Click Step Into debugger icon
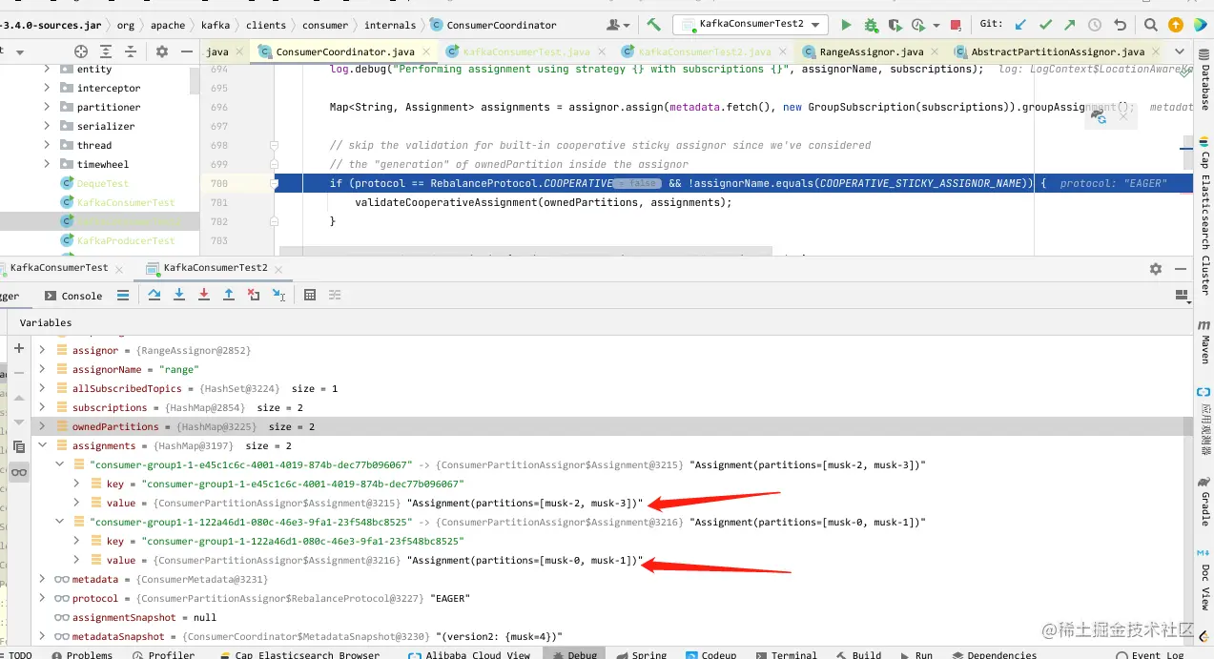Image resolution: width=1214 pixels, height=659 pixels. 179,296
